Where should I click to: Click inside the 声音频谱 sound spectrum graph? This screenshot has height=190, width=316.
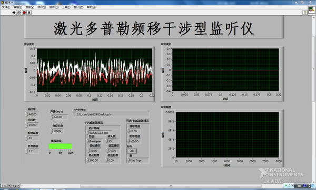pyautogui.click(x=228, y=134)
